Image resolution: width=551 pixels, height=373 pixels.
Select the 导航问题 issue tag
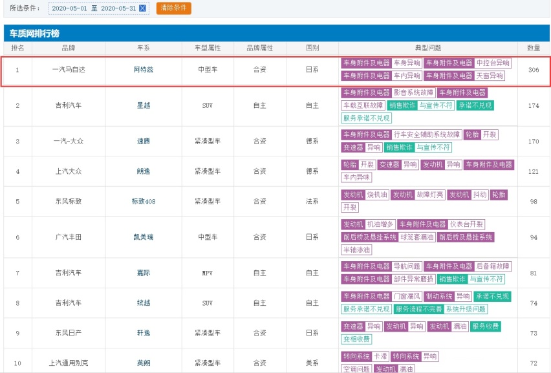coord(407,266)
